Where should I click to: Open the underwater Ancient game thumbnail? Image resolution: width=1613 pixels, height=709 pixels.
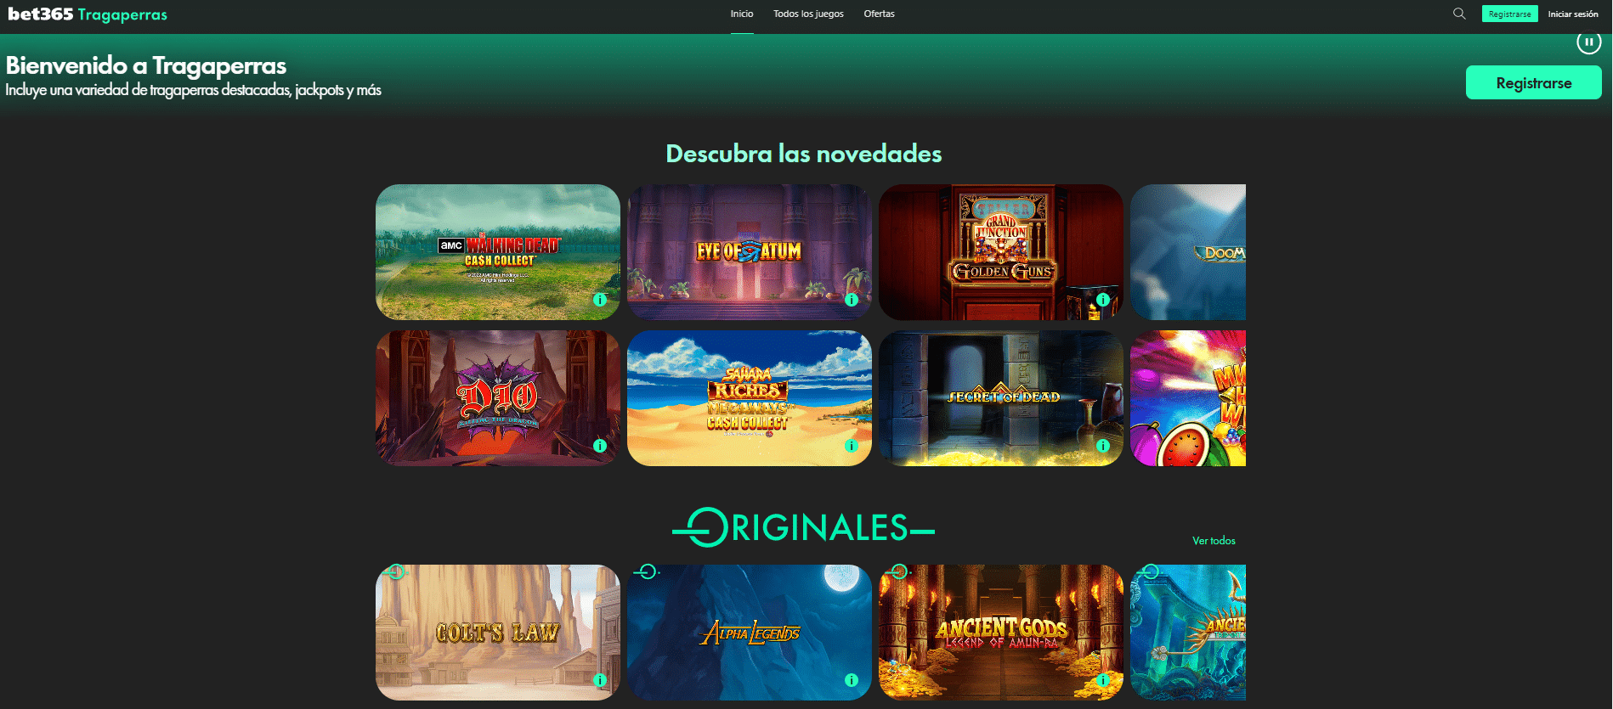click(1188, 633)
